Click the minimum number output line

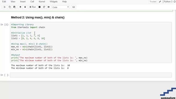pos(40,68)
